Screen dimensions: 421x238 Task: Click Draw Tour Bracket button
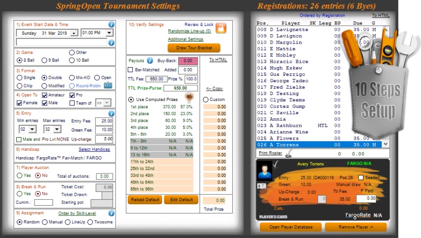point(194,48)
